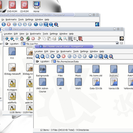Image resolution: width=133 pixels, height=133 pixels.
Task: Open the Up arrow dropdown in the /usr/bin window
Action: (x=9, y=41)
